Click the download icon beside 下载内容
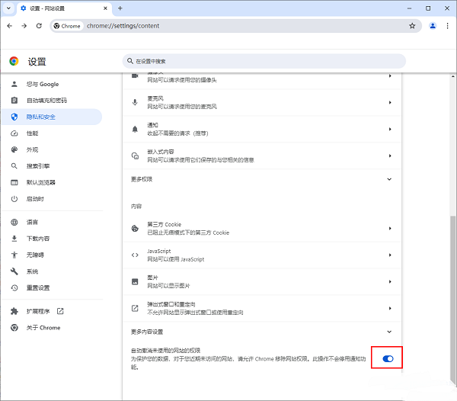Viewport: 457px width, 401px height. [x=14, y=239]
